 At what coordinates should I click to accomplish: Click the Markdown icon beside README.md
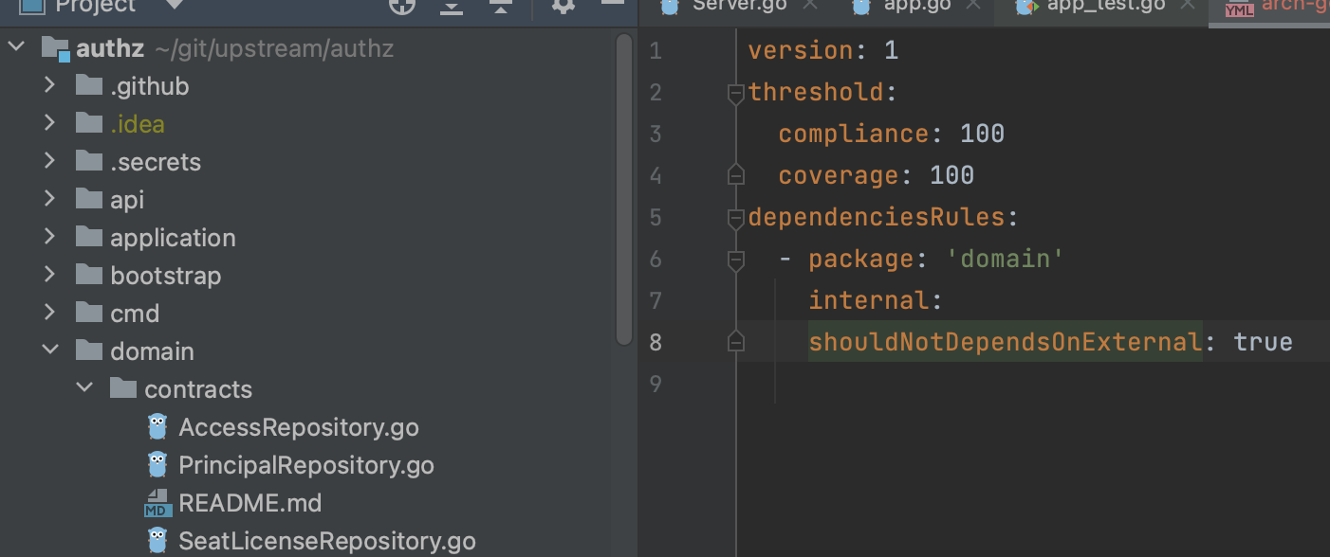coord(157,502)
